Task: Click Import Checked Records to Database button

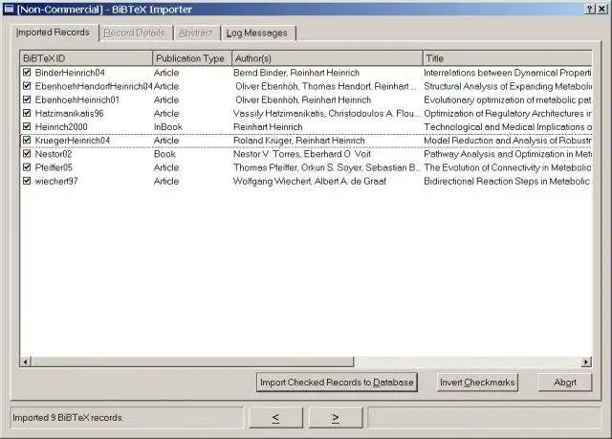Action: click(x=337, y=383)
